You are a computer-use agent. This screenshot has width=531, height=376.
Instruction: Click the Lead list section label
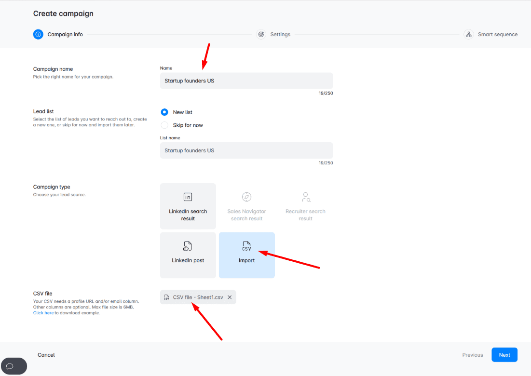(x=43, y=111)
